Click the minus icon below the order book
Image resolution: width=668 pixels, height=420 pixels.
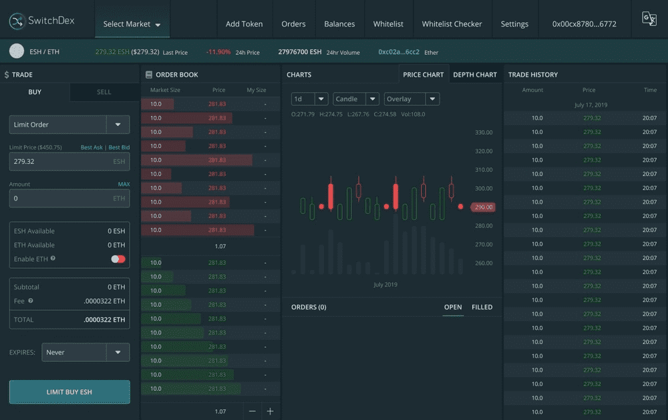[252, 411]
